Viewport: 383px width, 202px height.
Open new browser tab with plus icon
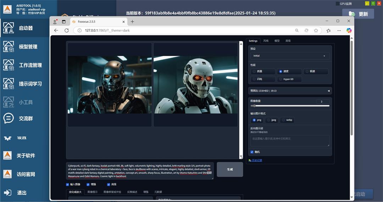click(132, 21)
